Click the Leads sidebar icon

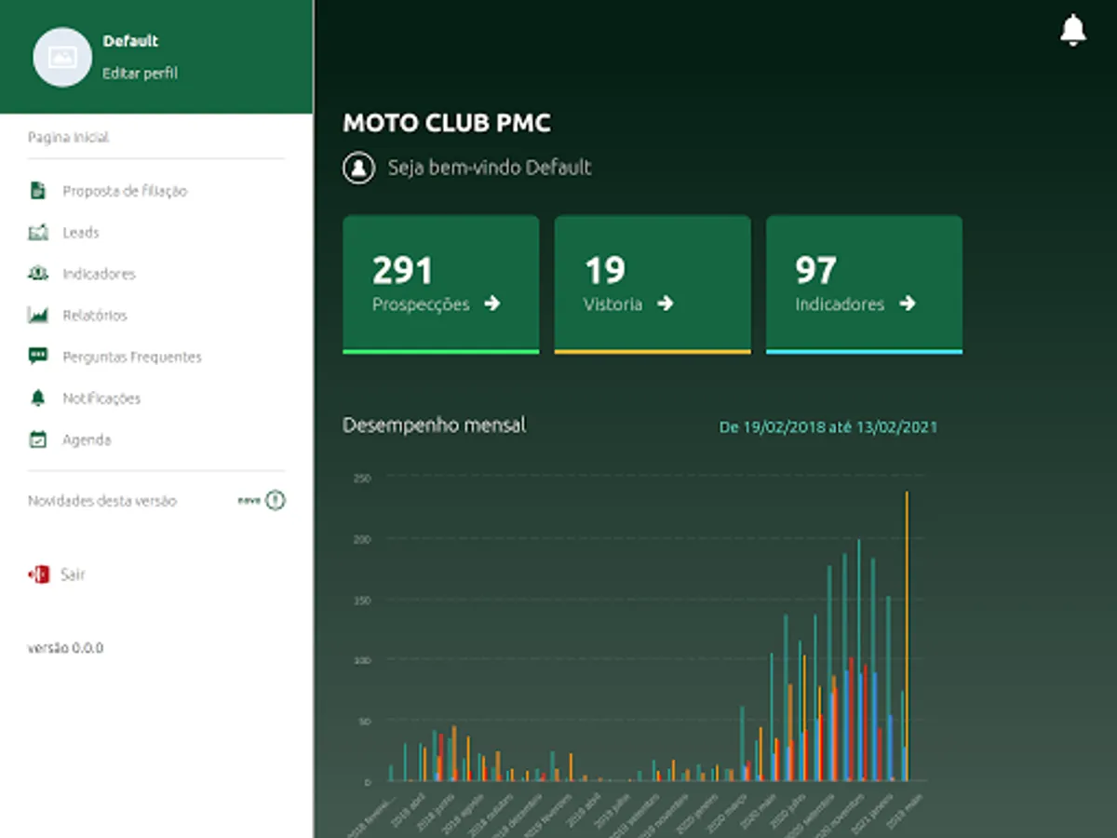(38, 233)
